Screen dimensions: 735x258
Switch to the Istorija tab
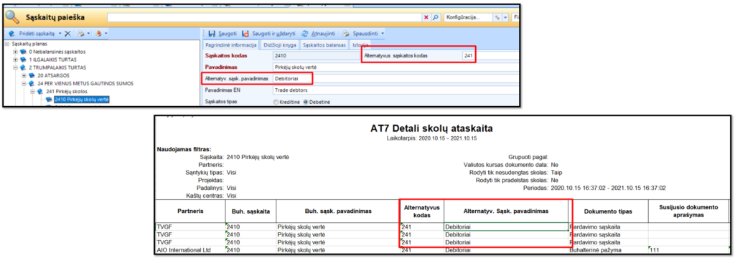click(360, 45)
